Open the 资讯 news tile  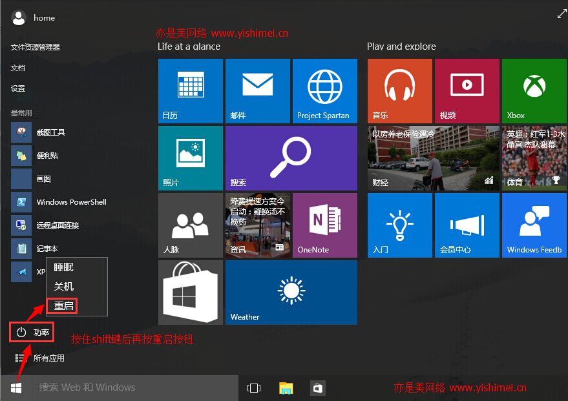click(x=258, y=225)
